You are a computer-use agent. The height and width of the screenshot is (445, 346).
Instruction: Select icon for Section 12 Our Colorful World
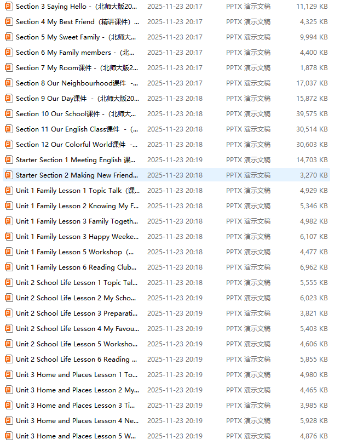(x=8, y=145)
